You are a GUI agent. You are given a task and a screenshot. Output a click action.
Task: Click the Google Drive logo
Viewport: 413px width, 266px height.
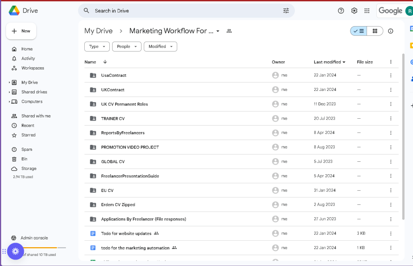[x=14, y=11]
